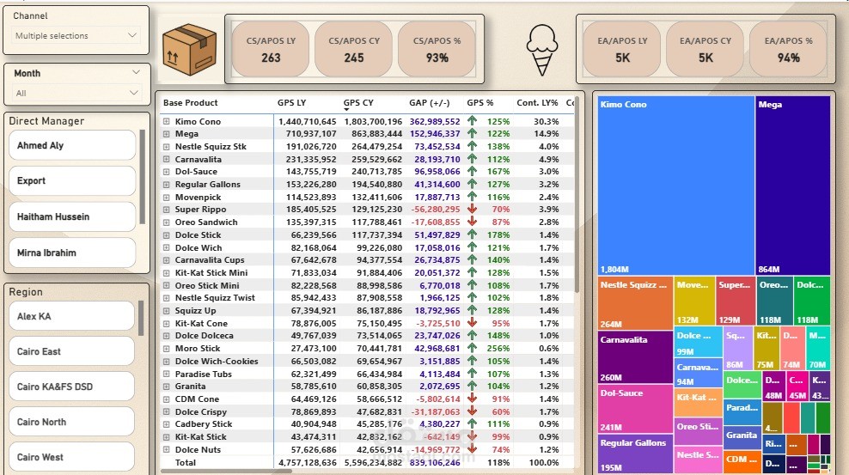The height and width of the screenshot is (475, 849).
Task: Choose Mirna Ibrahim manager filter
Action: 72,253
